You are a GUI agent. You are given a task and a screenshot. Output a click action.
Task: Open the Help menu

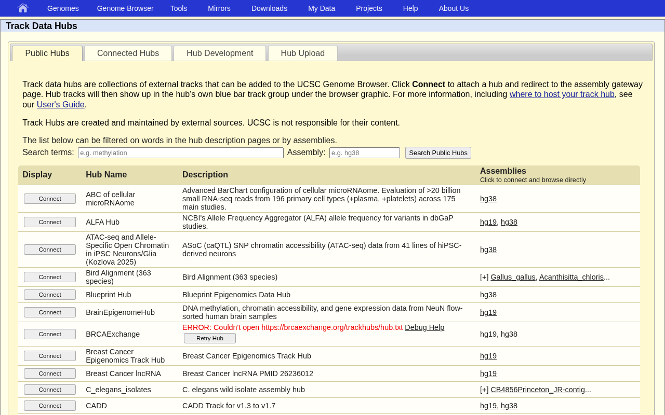click(410, 8)
